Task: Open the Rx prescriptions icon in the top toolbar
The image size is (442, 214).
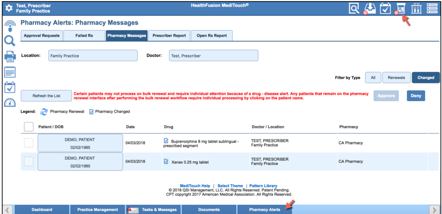Action: [401, 8]
